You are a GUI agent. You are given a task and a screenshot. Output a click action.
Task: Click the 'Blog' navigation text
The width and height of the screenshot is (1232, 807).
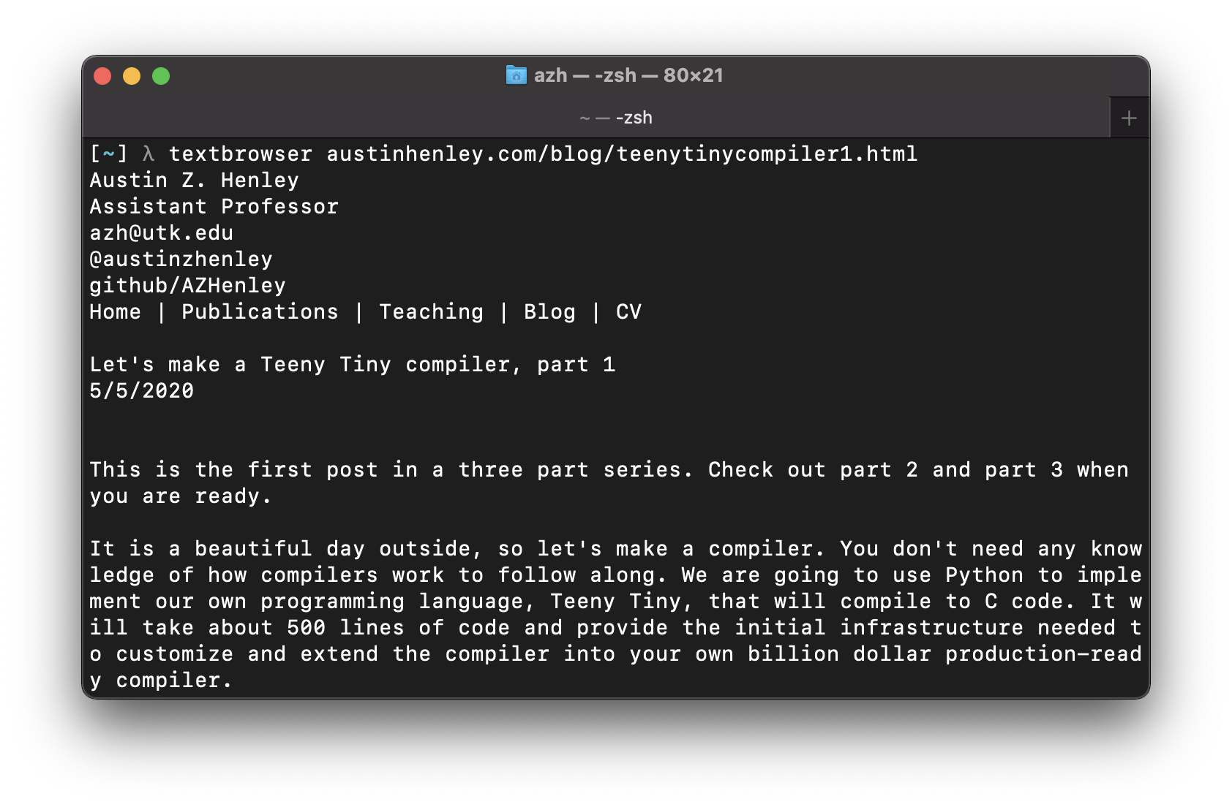pos(549,311)
